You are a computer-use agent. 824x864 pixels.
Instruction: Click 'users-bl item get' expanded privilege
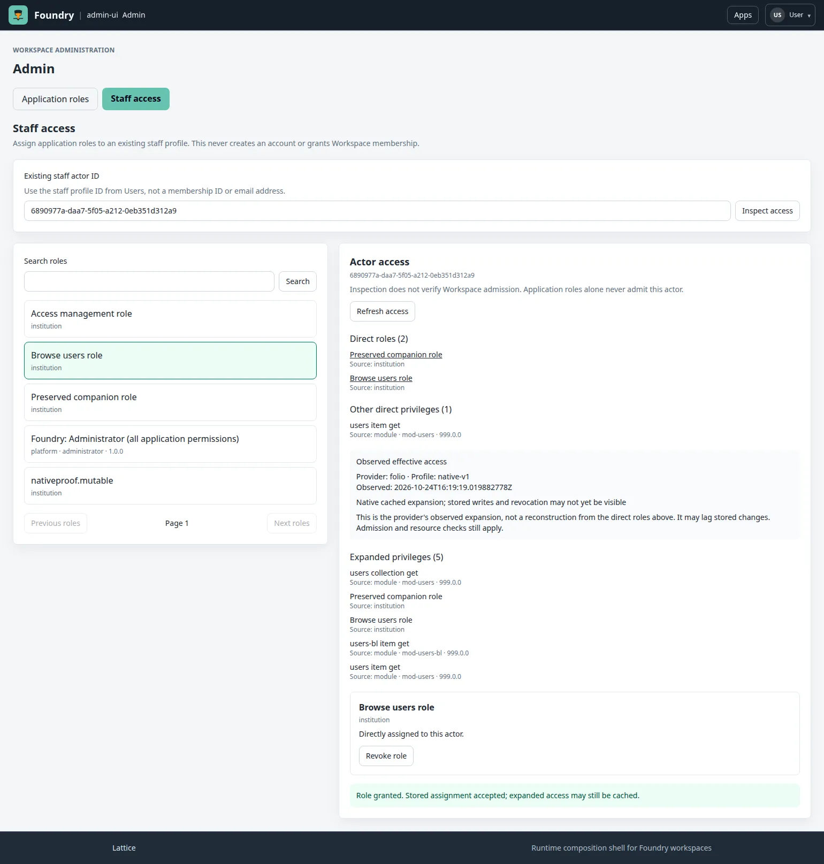point(379,644)
